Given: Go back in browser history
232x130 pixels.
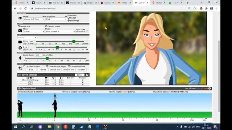Looking at the screenshot, I should tap(15, 9).
